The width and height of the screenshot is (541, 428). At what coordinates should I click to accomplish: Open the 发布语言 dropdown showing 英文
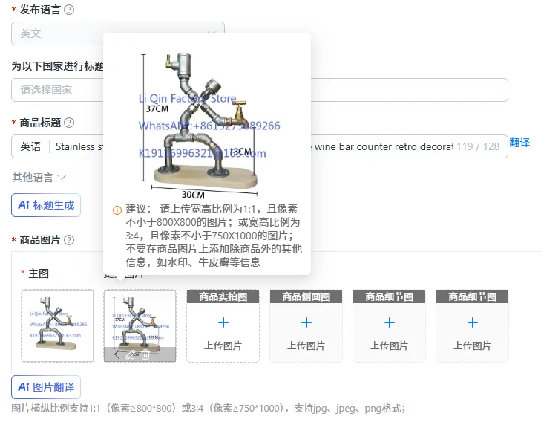118,33
